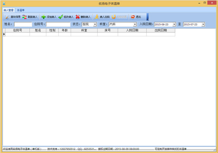The image size is (218, 153).
Task: Switch to the 病人管理 tab
Action: [8, 10]
